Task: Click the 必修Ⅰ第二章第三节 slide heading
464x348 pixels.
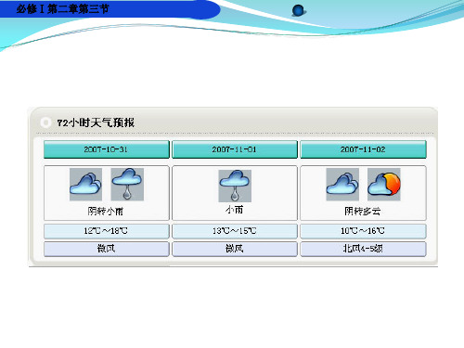Action: [x=63, y=9]
